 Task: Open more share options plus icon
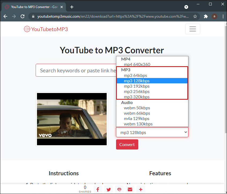tap(141, 189)
